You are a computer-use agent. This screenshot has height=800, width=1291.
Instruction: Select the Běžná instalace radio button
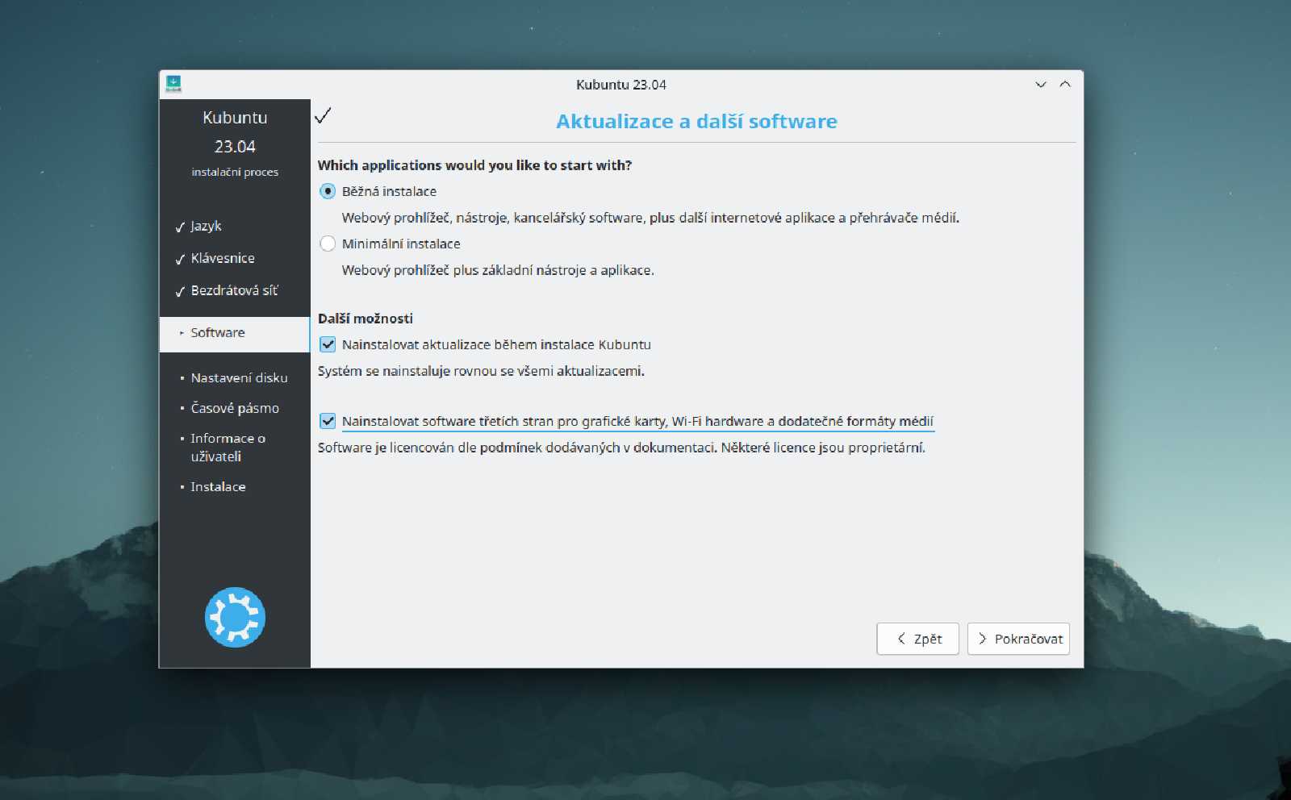pyautogui.click(x=328, y=191)
